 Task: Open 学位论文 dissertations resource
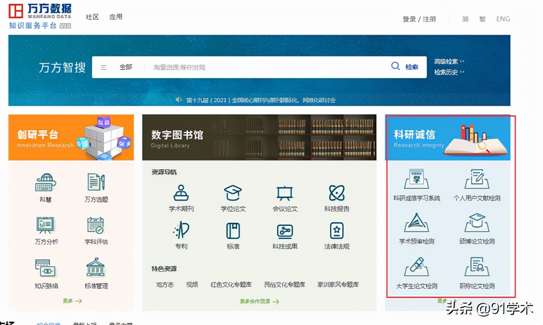click(232, 199)
